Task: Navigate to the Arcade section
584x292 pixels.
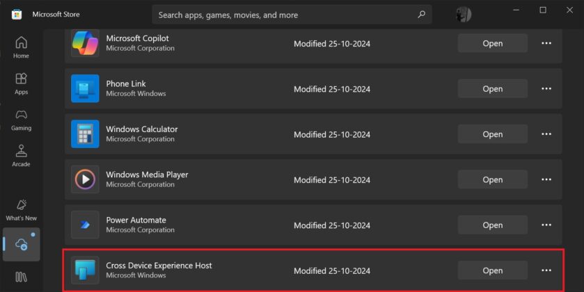Action: click(22, 156)
